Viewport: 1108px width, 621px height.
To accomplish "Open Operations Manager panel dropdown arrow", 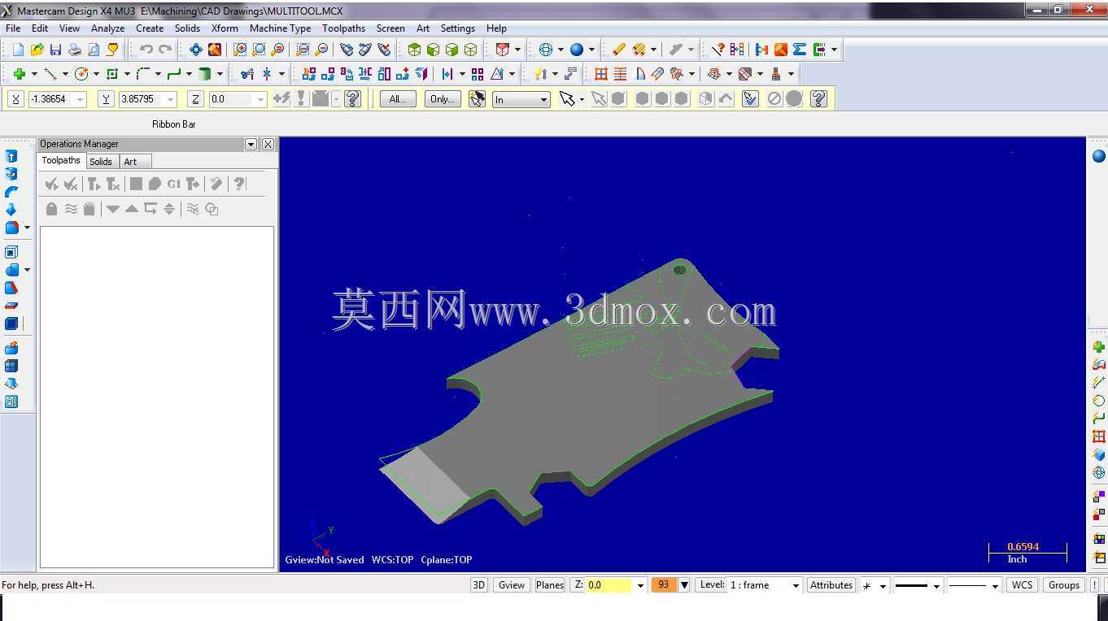I will click(x=251, y=144).
